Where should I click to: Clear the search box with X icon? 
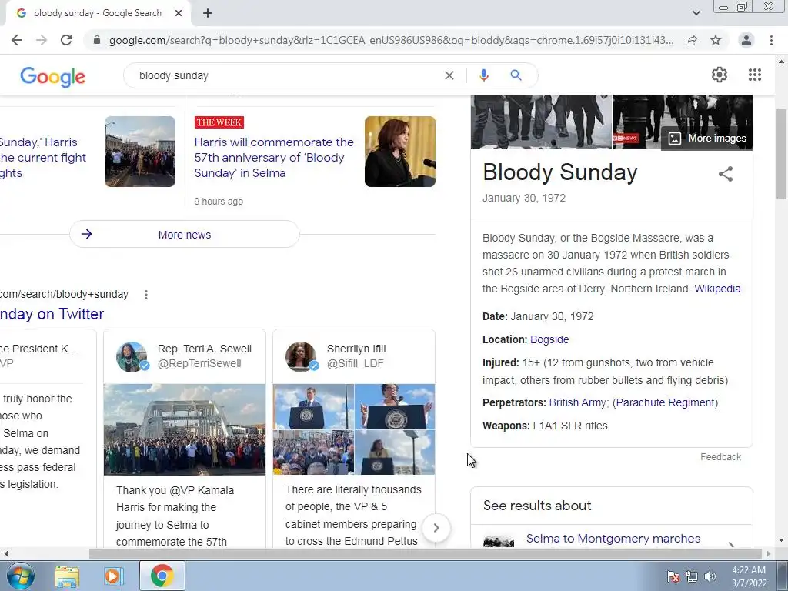(x=449, y=75)
